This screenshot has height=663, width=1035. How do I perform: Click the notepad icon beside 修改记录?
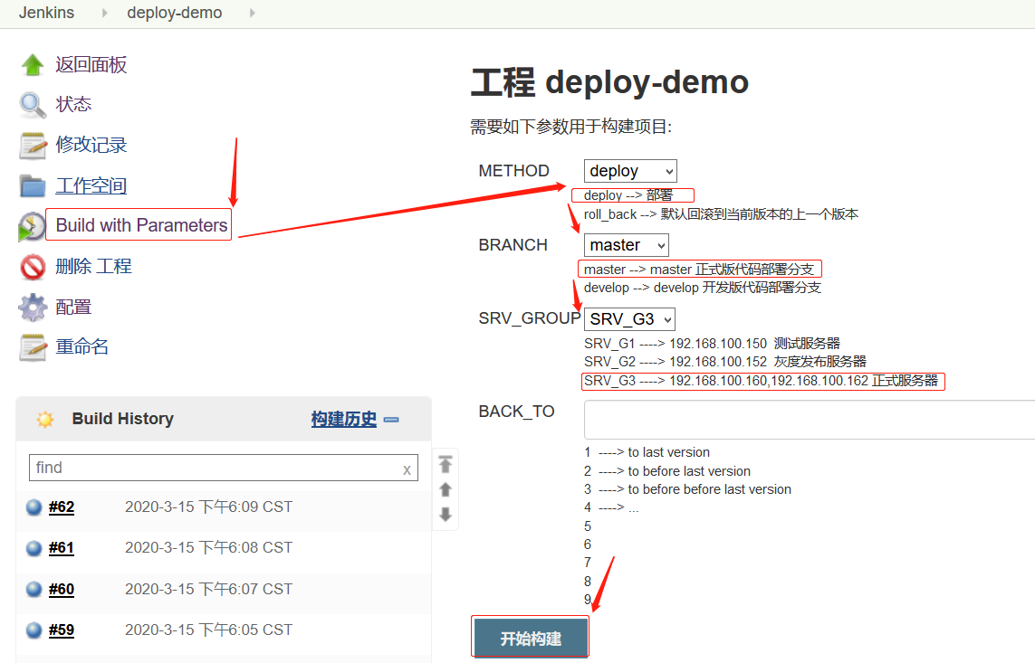point(33,146)
